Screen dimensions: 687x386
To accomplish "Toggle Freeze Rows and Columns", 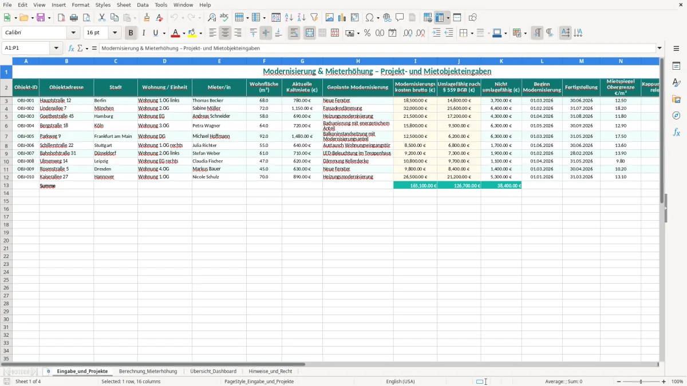I will click(x=440, y=18).
